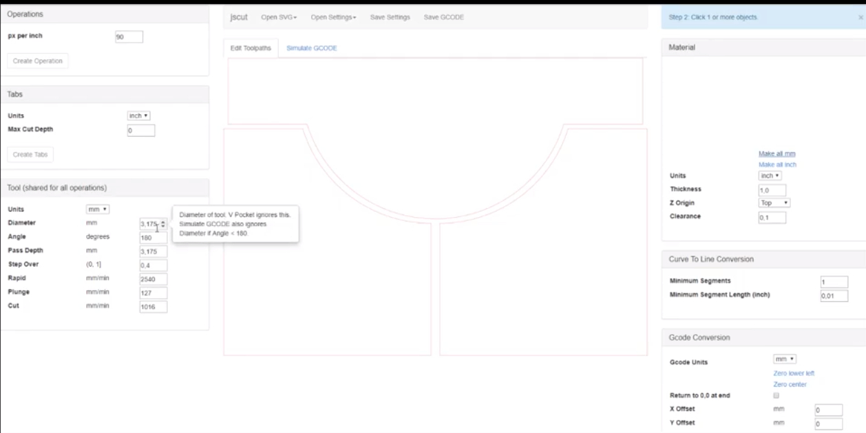Click the Create Tabs button
866x433 pixels.
(x=30, y=155)
